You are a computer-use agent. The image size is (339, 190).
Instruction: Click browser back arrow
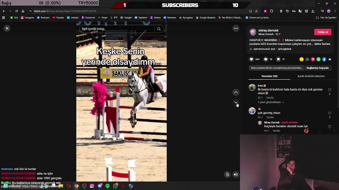[4, 11]
